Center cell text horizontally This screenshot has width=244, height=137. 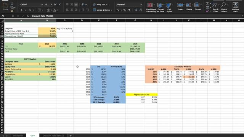[72, 10]
